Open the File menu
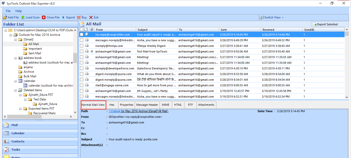 coord(8,11)
